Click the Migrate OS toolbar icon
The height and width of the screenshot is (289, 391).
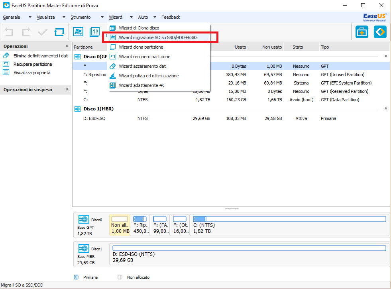coord(78,32)
